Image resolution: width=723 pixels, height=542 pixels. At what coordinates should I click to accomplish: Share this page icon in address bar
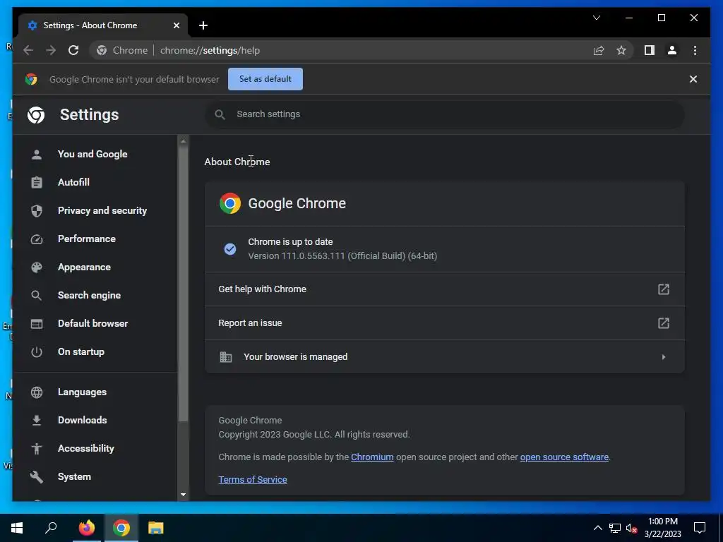click(599, 50)
